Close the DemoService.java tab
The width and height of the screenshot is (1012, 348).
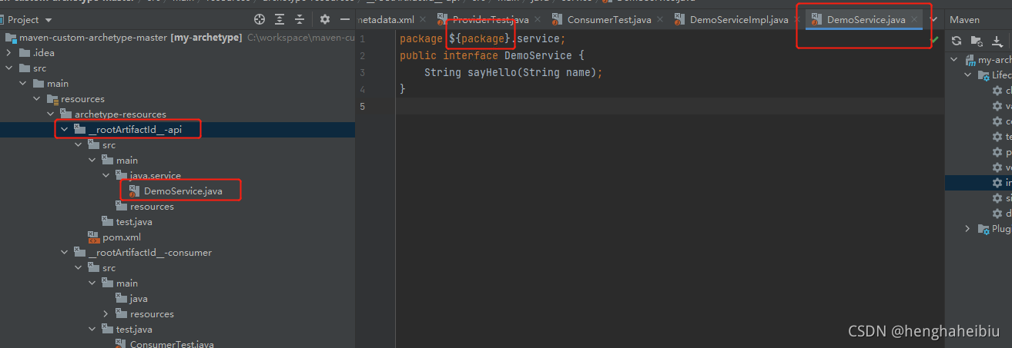tap(914, 20)
